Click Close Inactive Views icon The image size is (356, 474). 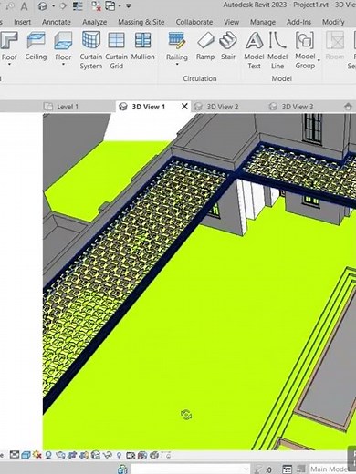(x=96, y=6)
